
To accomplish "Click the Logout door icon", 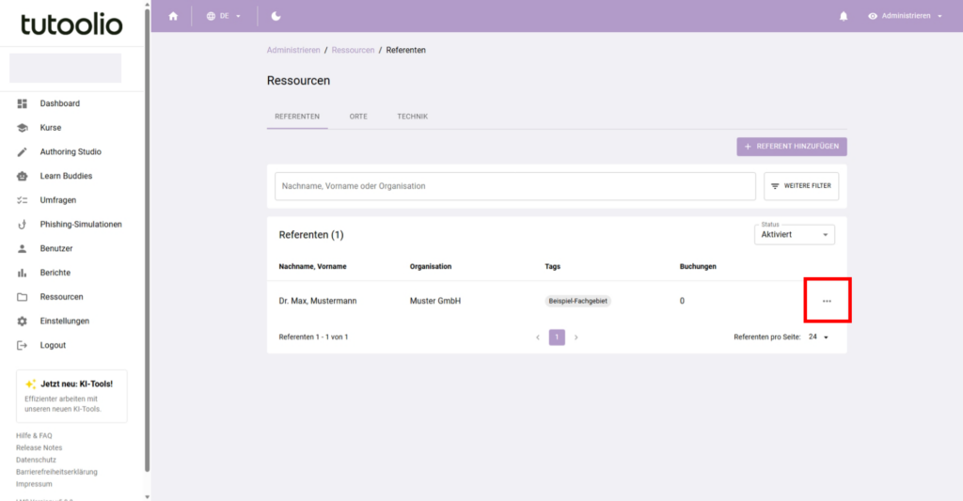I will coord(23,345).
